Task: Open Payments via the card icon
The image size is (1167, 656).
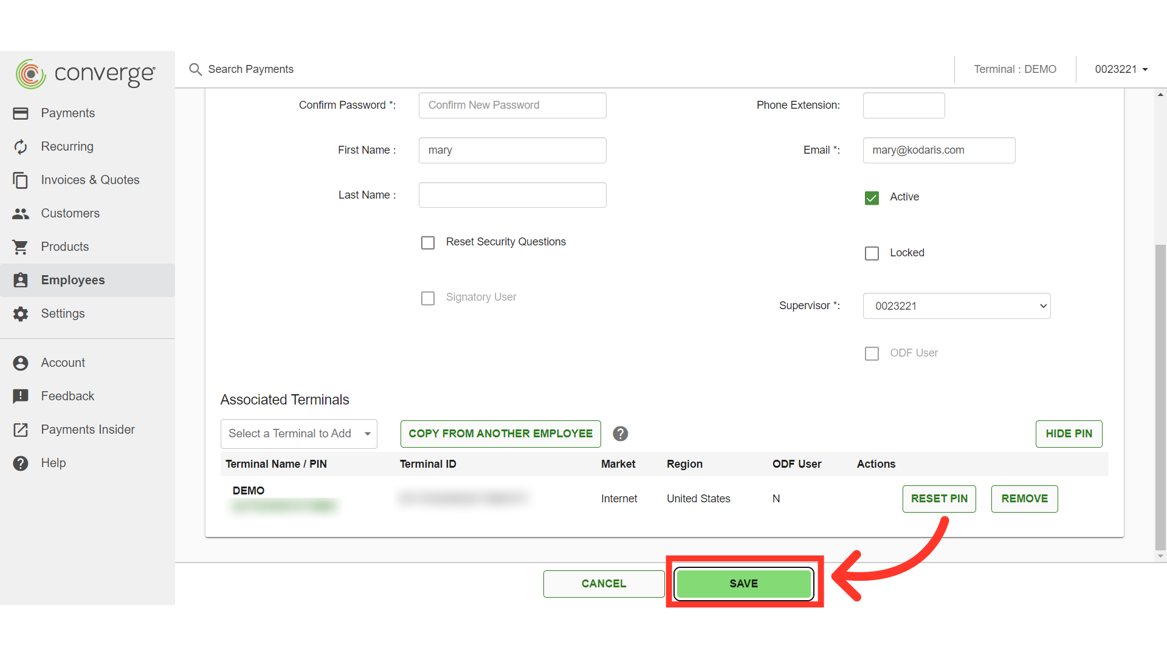Action: point(21,114)
